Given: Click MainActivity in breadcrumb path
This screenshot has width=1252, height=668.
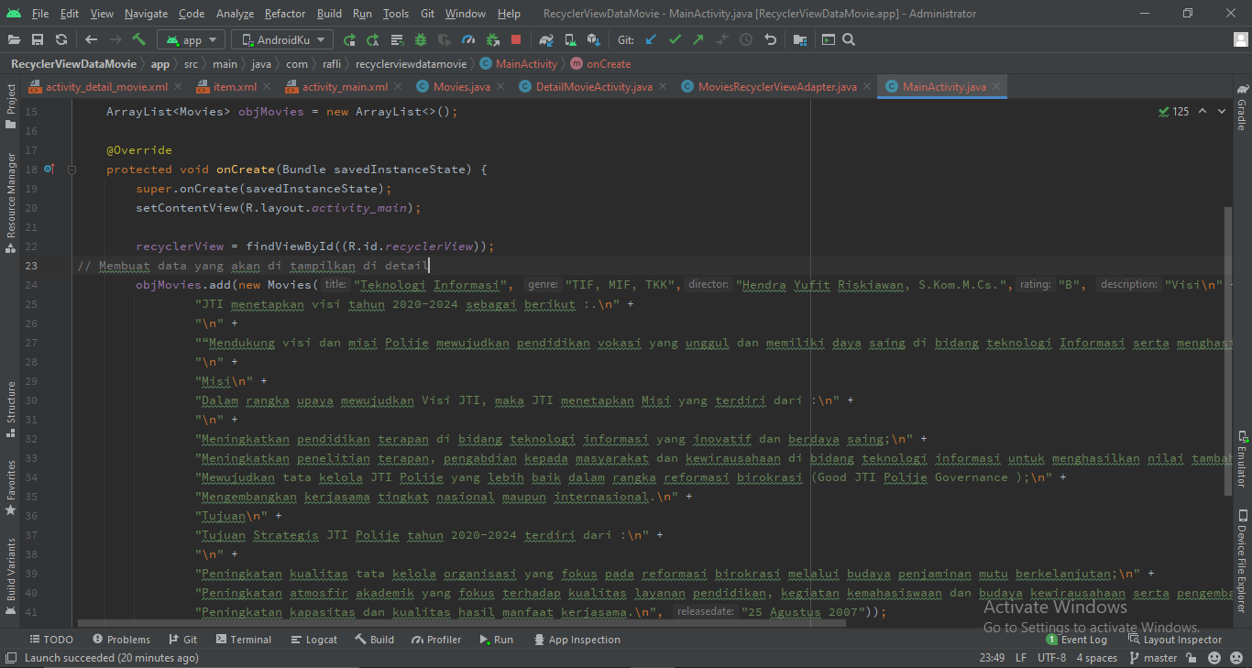Looking at the screenshot, I should click(x=518, y=64).
